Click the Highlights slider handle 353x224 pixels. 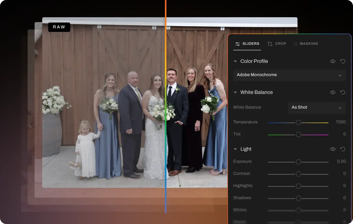tap(298, 186)
